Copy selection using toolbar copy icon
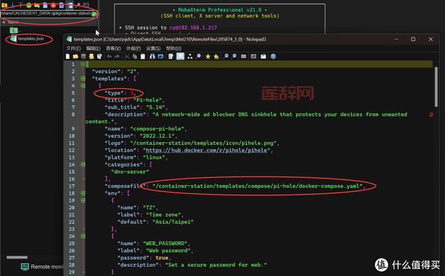The height and width of the screenshot is (276, 445). click(135, 56)
